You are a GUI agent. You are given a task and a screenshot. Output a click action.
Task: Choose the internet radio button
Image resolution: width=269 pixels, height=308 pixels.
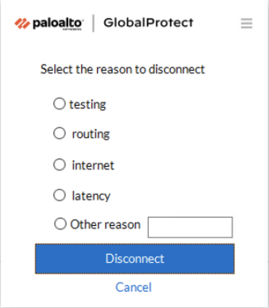coord(59,165)
